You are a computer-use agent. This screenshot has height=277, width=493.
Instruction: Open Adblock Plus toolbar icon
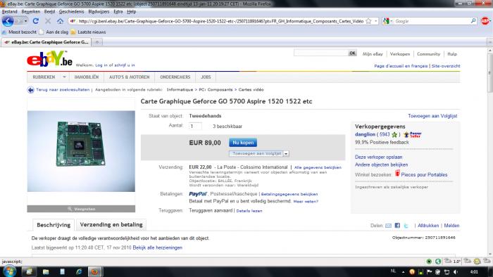coord(485,21)
